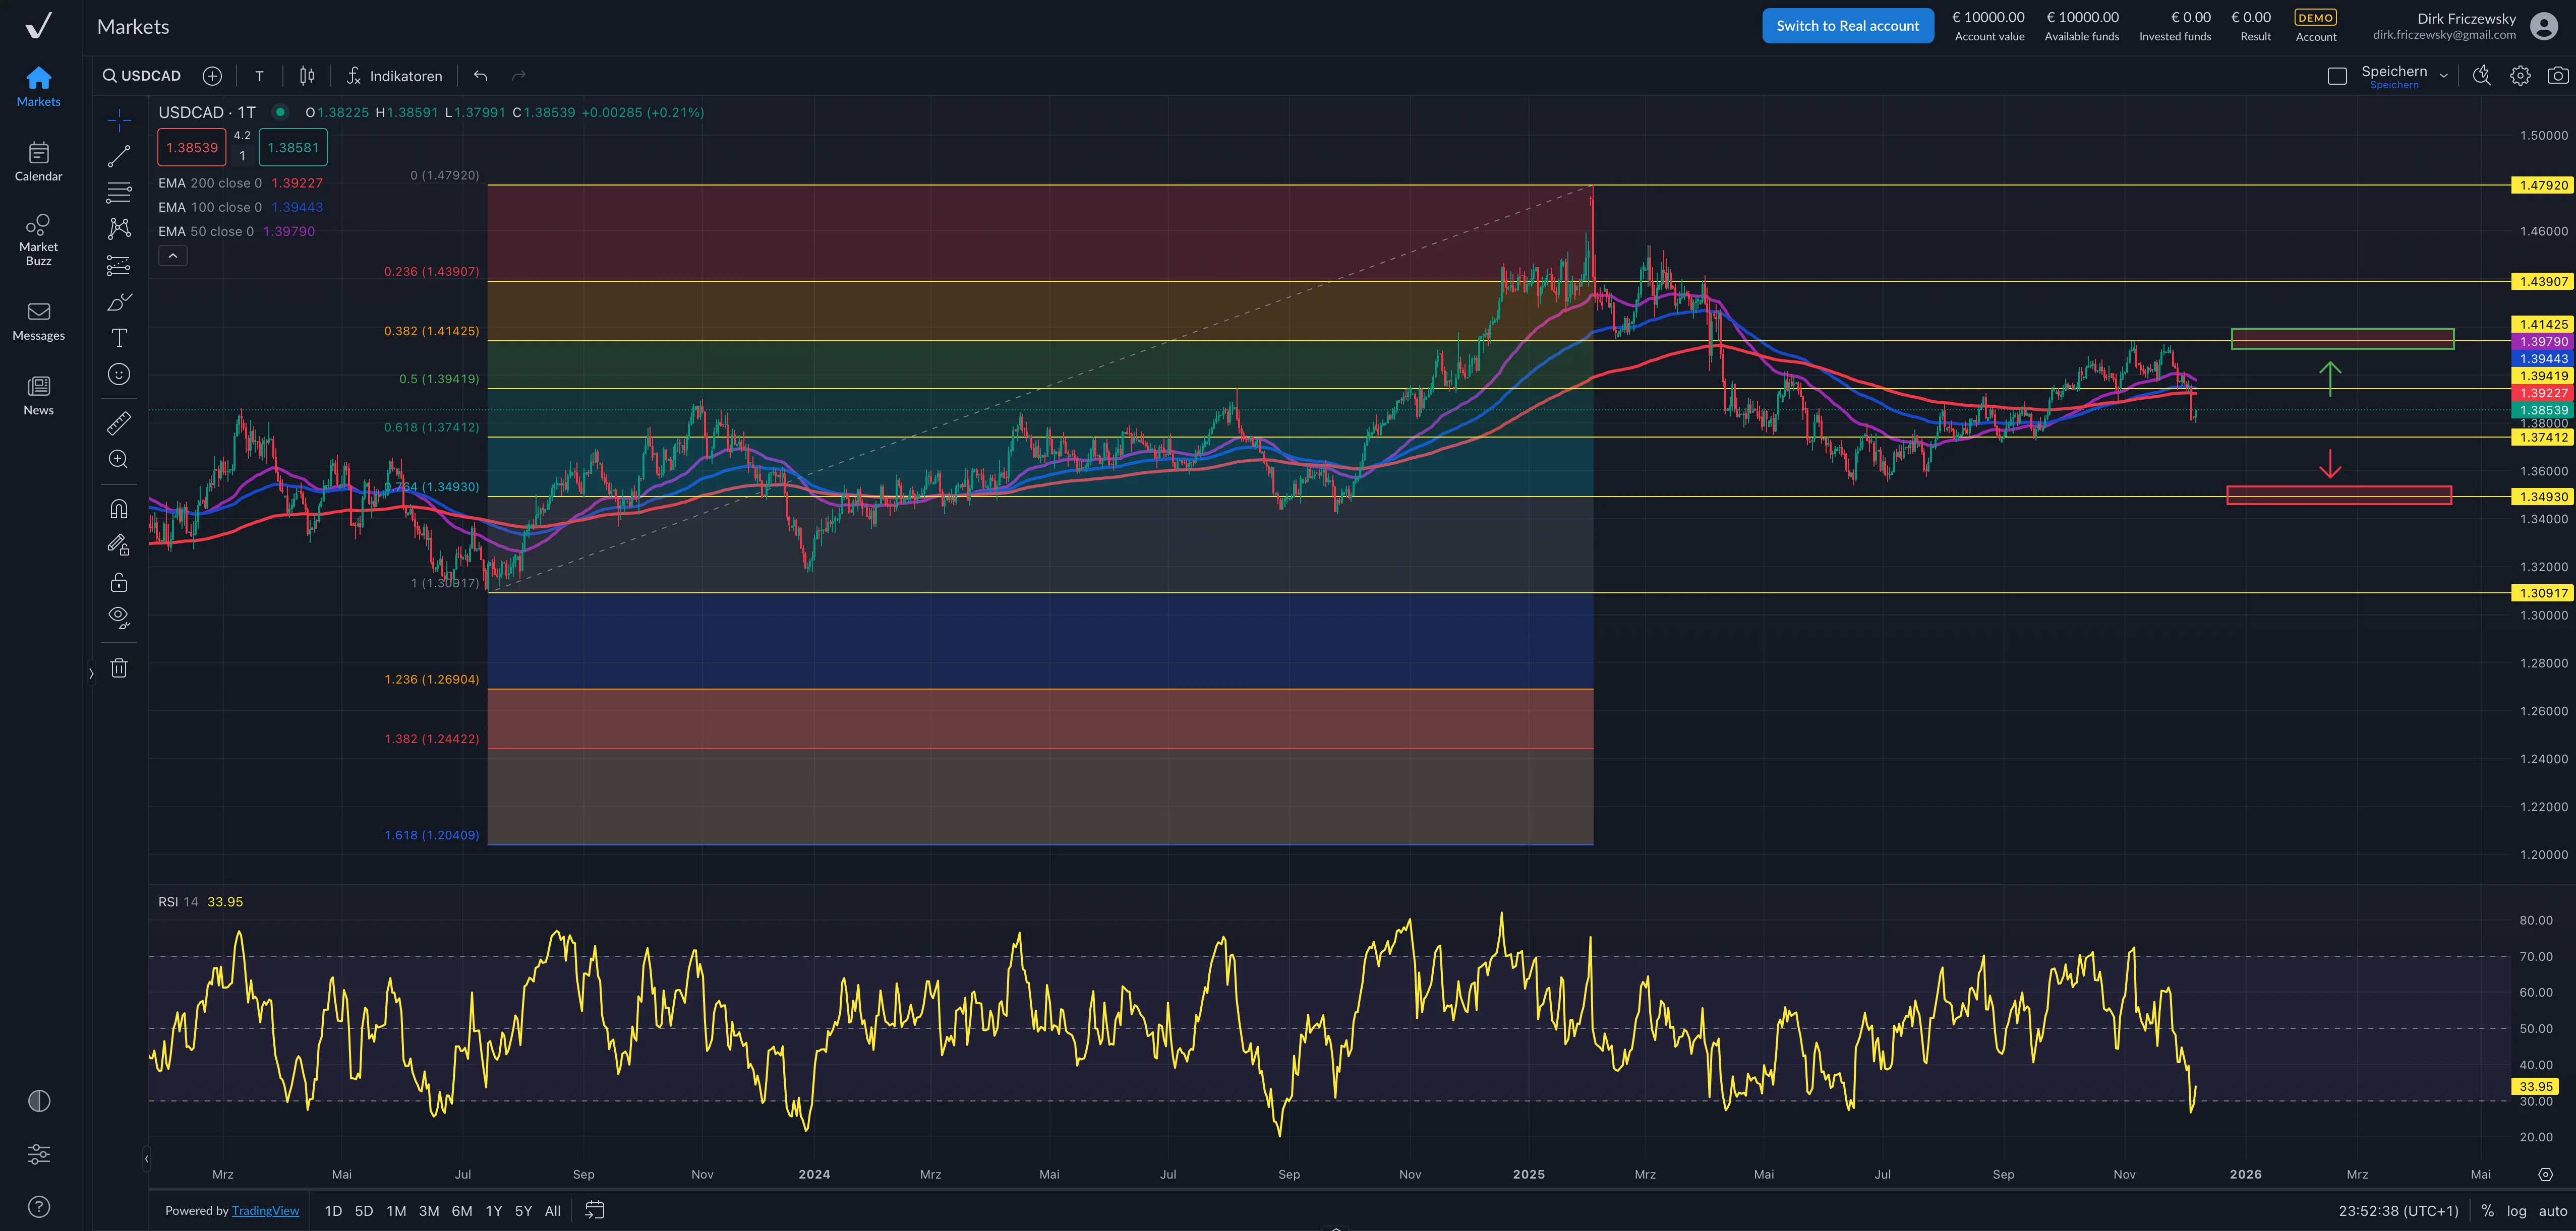
Task: Collapse the EMA indicator legend arrow
Action: [173, 256]
